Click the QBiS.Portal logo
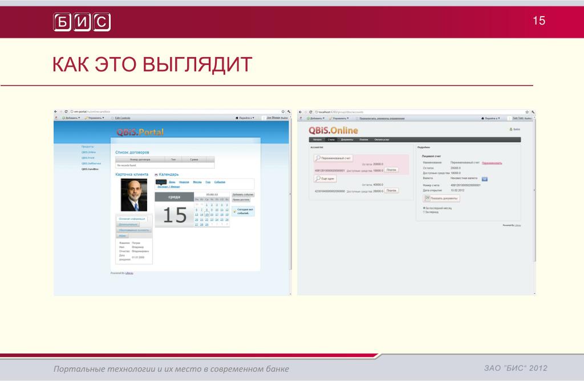 (x=140, y=132)
